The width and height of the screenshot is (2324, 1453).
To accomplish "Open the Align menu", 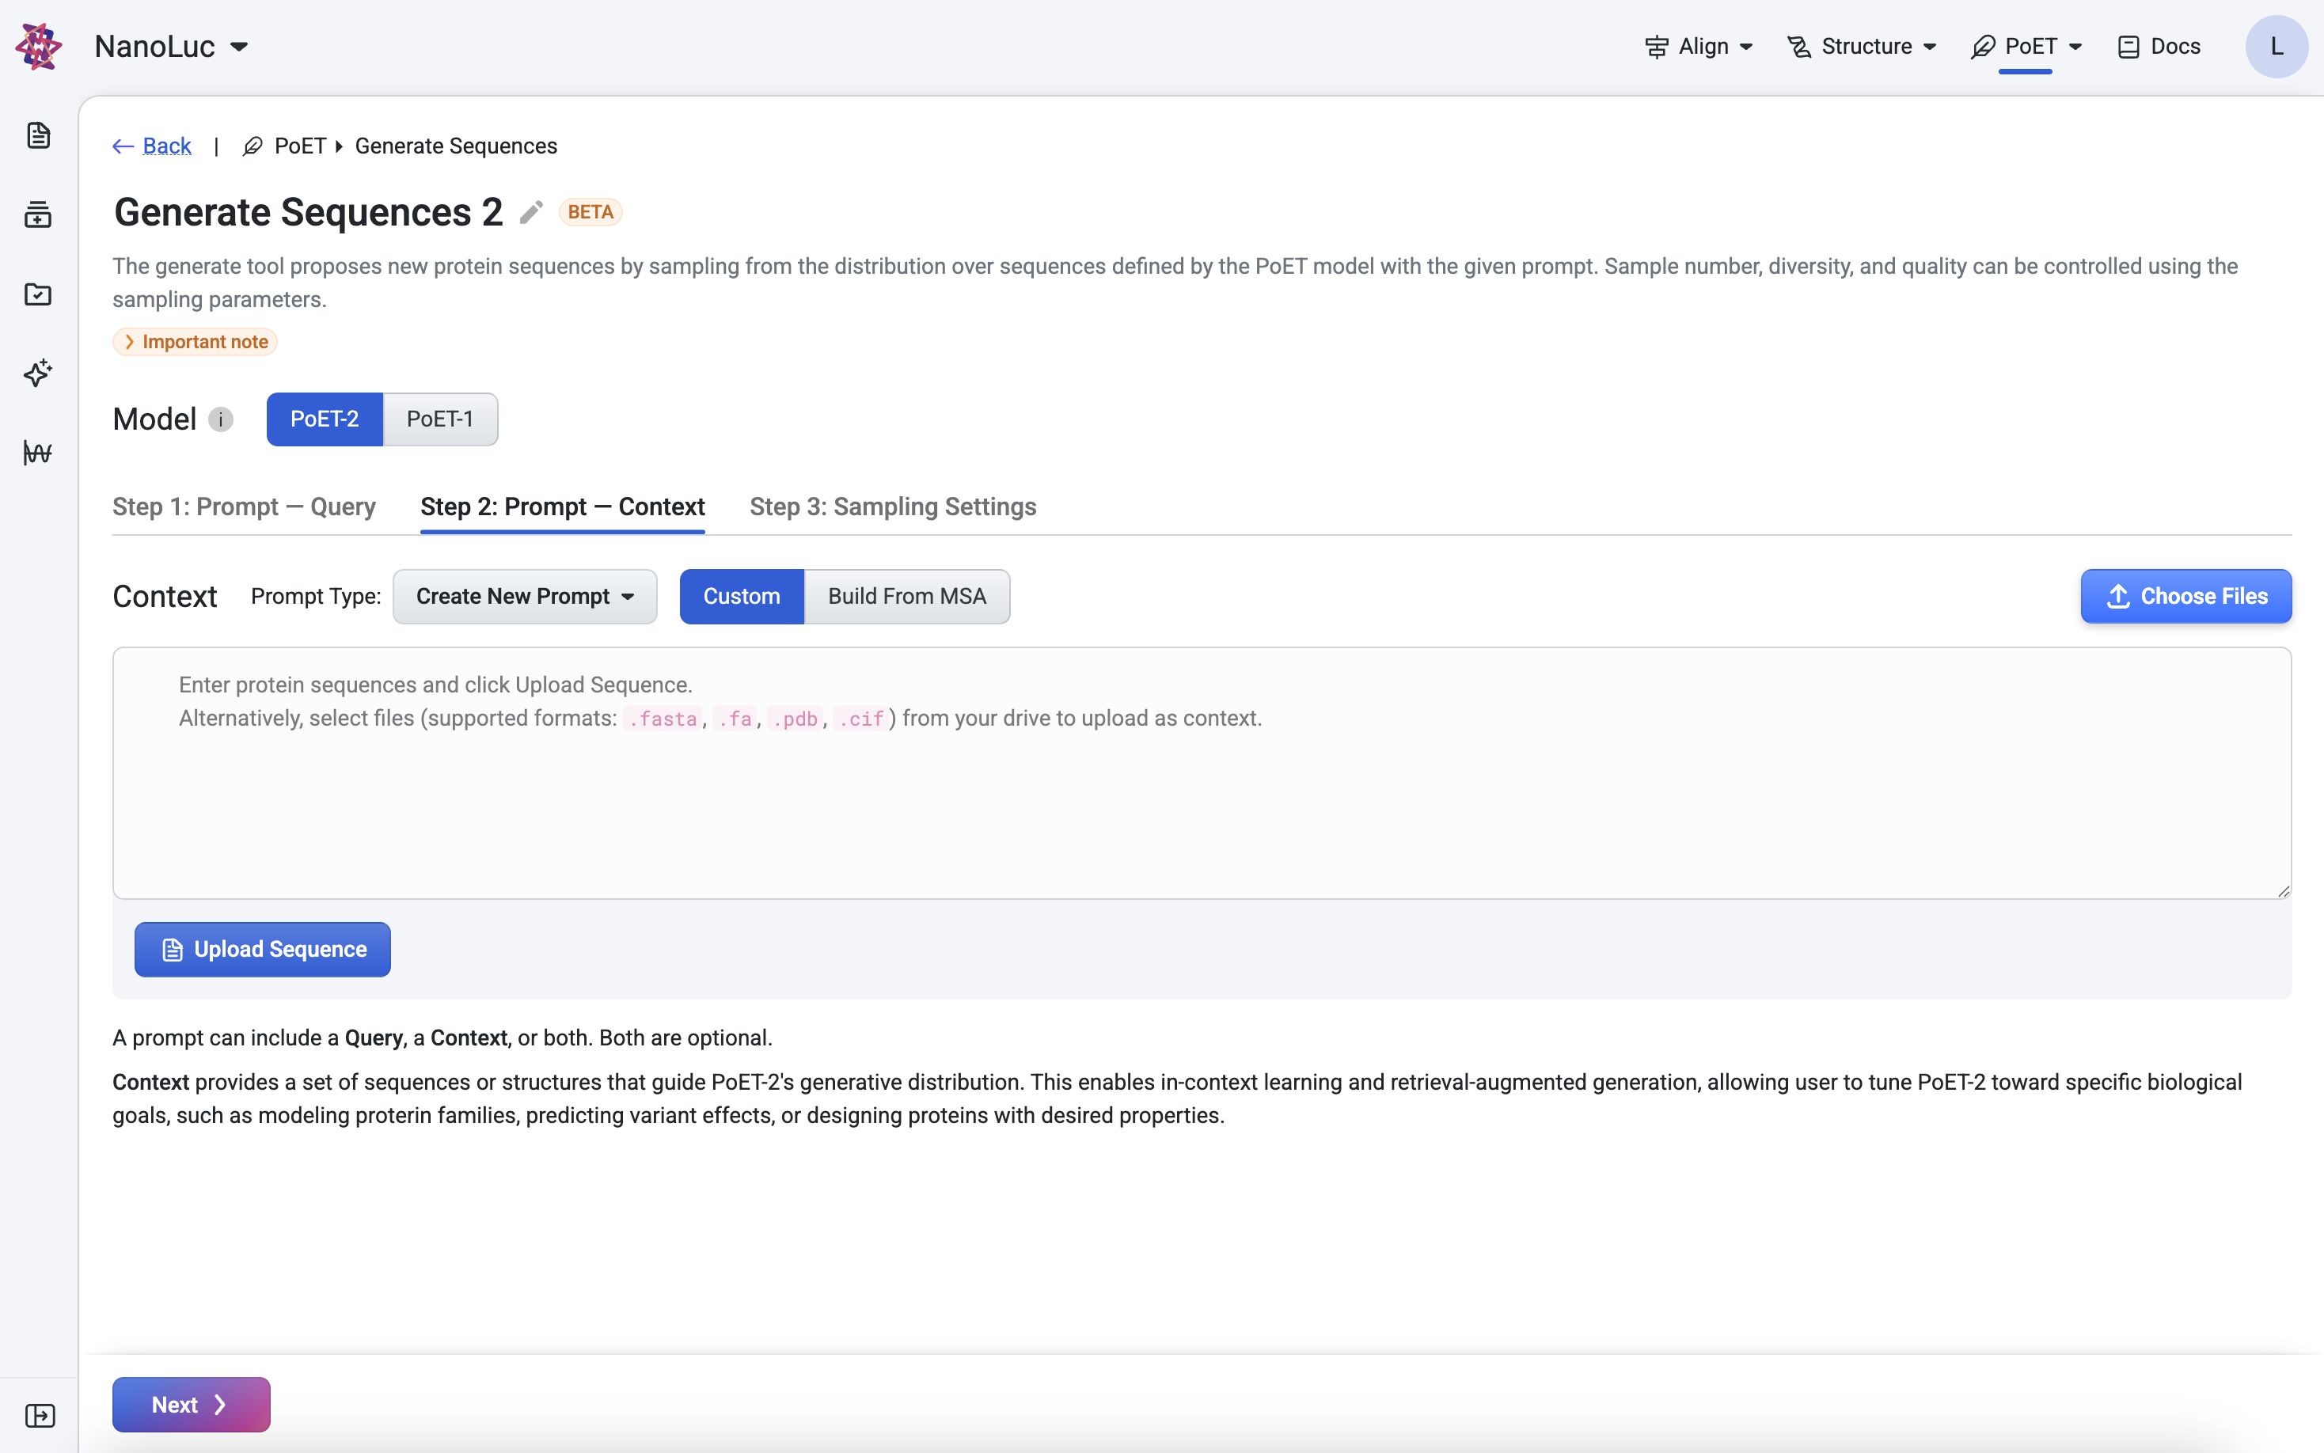I will [1699, 46].
